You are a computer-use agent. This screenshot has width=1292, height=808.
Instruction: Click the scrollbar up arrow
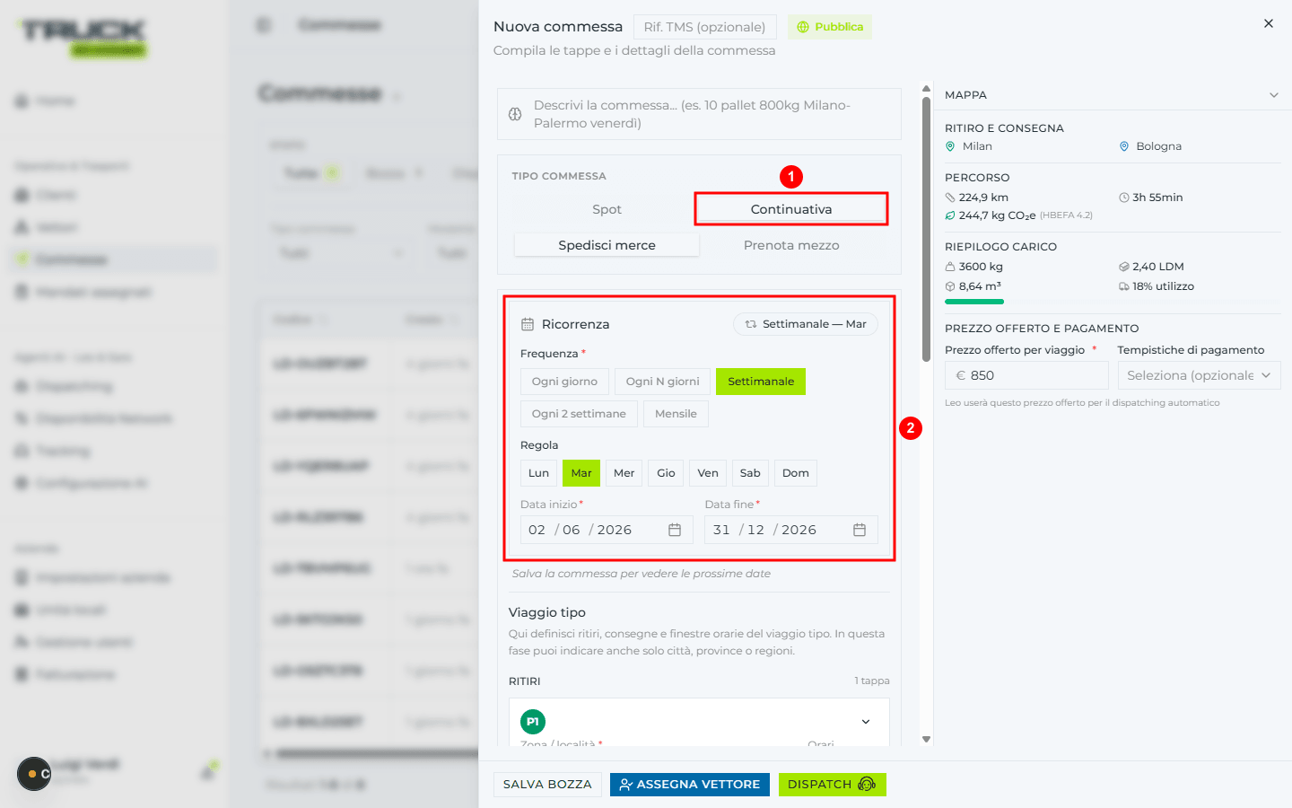tap(926, 89)
